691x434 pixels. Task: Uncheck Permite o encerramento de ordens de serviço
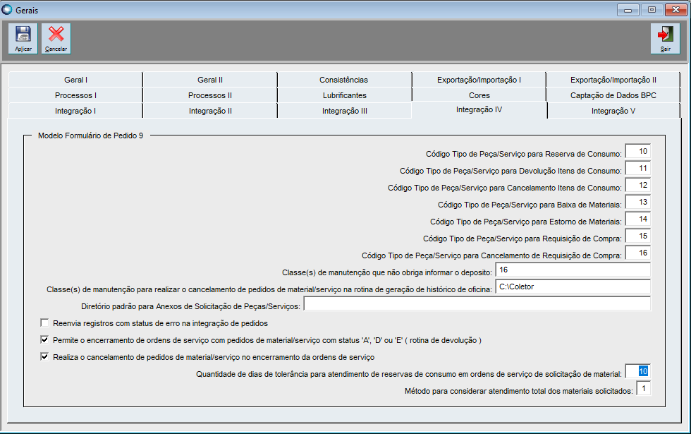(x=44, y=339)
